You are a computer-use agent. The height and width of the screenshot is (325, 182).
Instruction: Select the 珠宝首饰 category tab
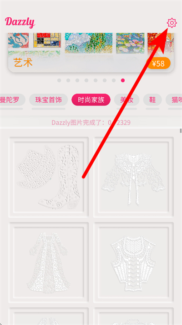(x=49, y=100)
